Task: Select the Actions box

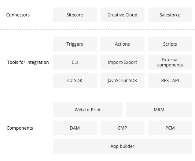Action: click(122, 44)
